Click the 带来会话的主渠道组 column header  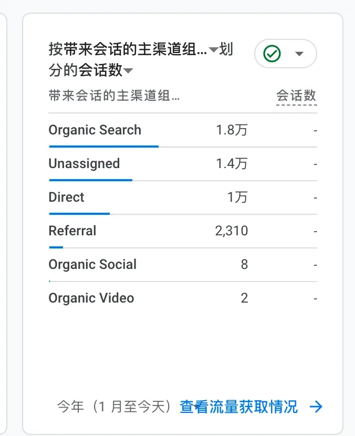coord(114,96)
